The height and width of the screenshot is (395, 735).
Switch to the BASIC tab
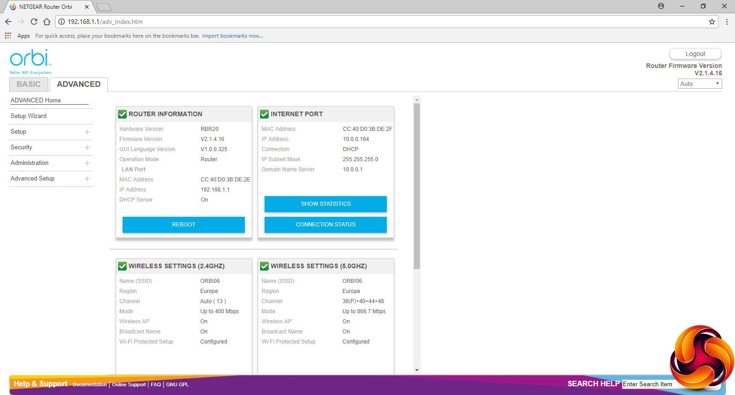(28, 85)
